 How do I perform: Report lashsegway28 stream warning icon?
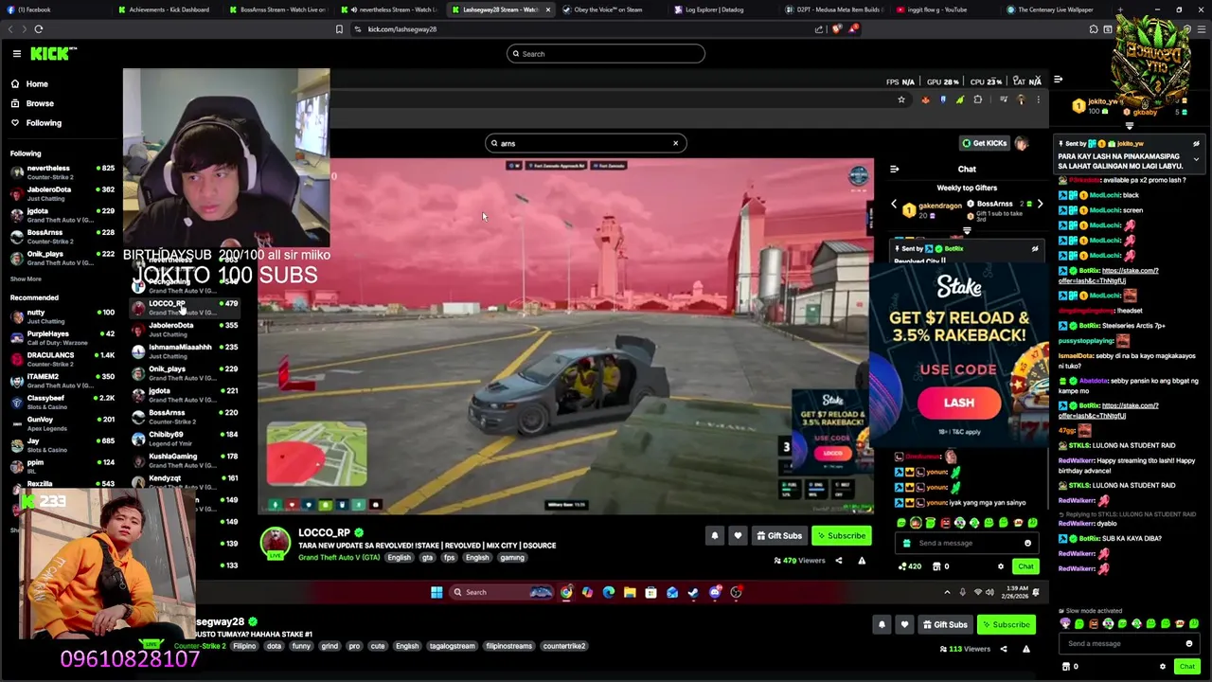[1025, 649]
